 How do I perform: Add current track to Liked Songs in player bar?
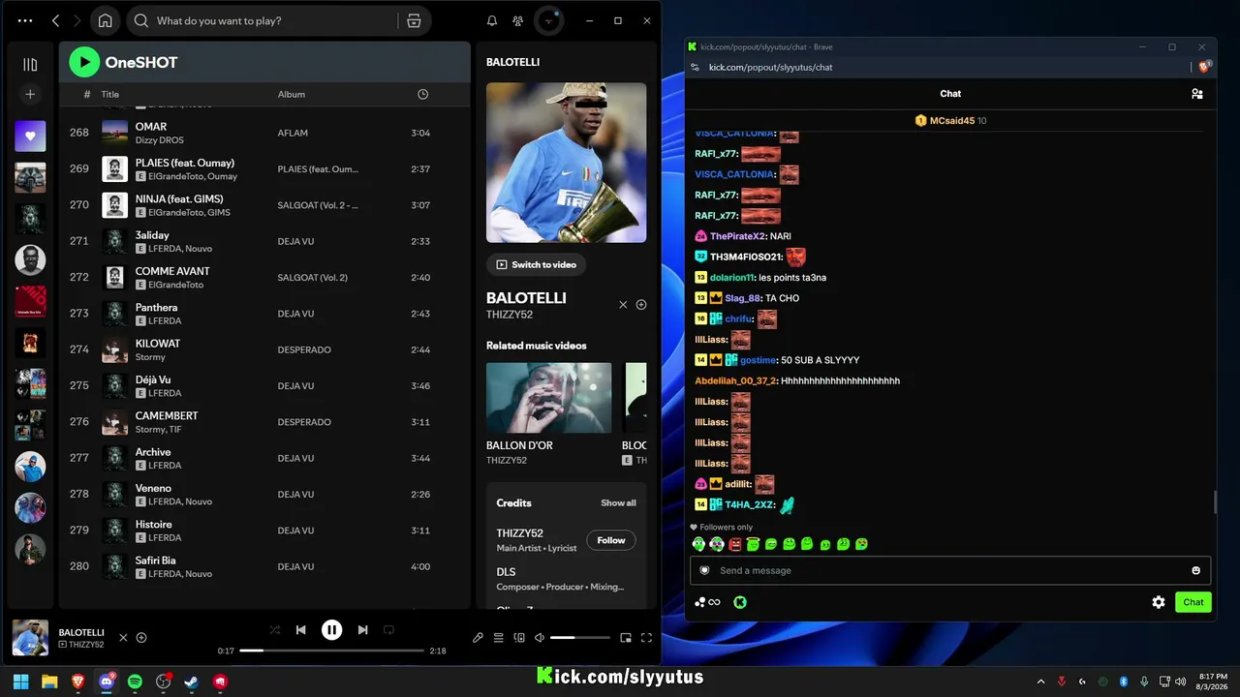pos(141,637)
